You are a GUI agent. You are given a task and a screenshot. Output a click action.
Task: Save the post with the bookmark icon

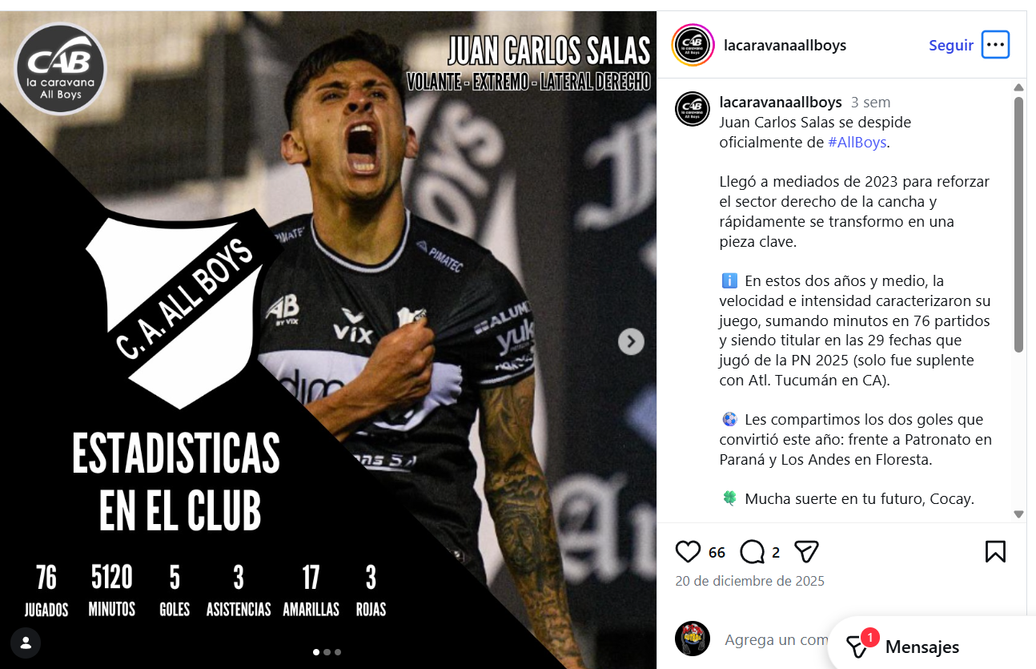(x=995, y=551)
